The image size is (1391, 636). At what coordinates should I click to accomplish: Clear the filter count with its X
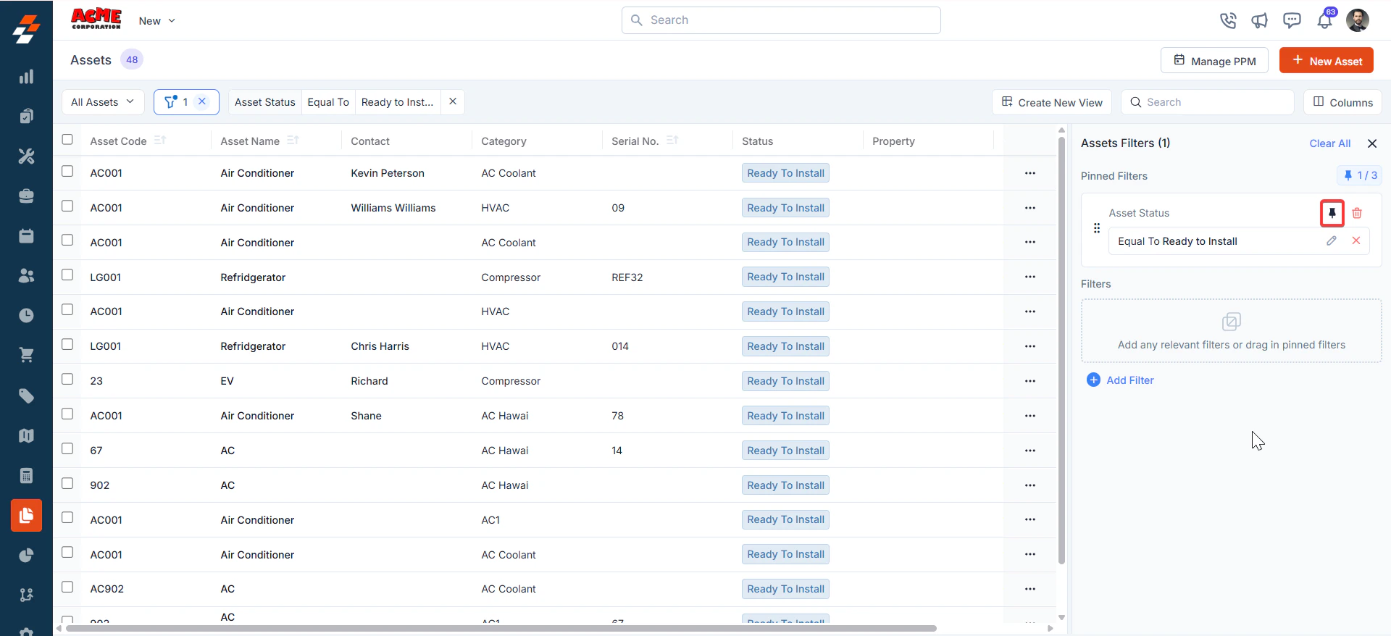[202, 101]
